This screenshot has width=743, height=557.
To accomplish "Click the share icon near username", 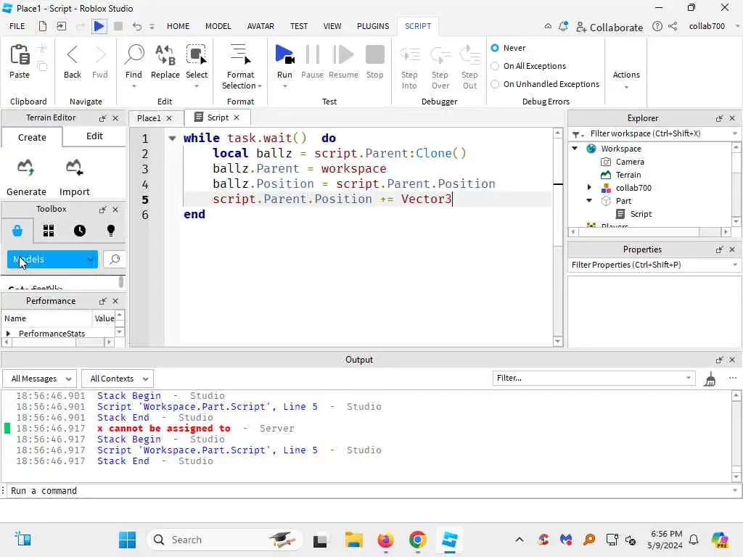I will coord(673,27).
